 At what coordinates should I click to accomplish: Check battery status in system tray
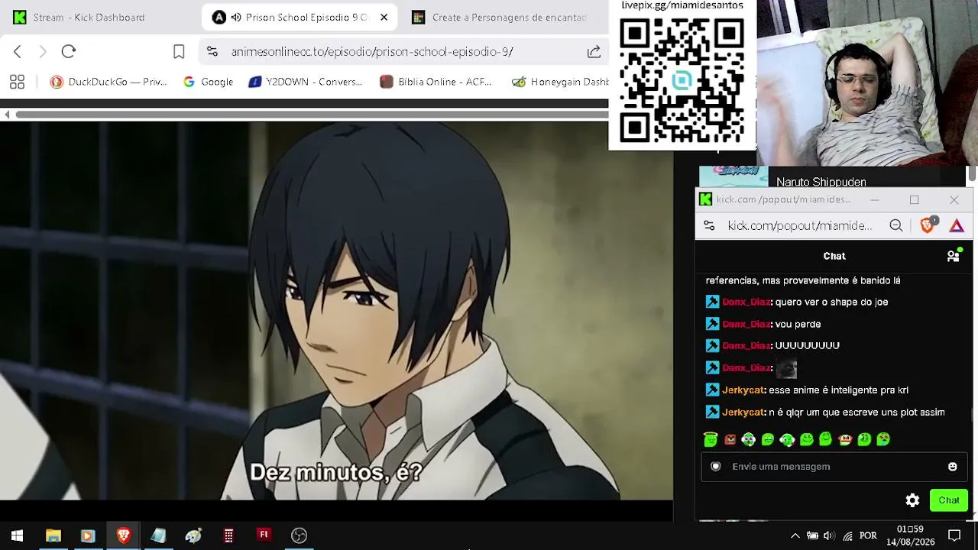coord(812,535)
